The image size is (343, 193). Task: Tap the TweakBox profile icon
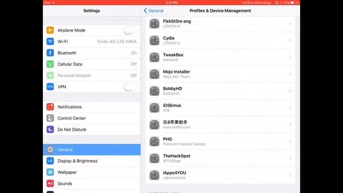pyautogui.click(x=154, y=57)
